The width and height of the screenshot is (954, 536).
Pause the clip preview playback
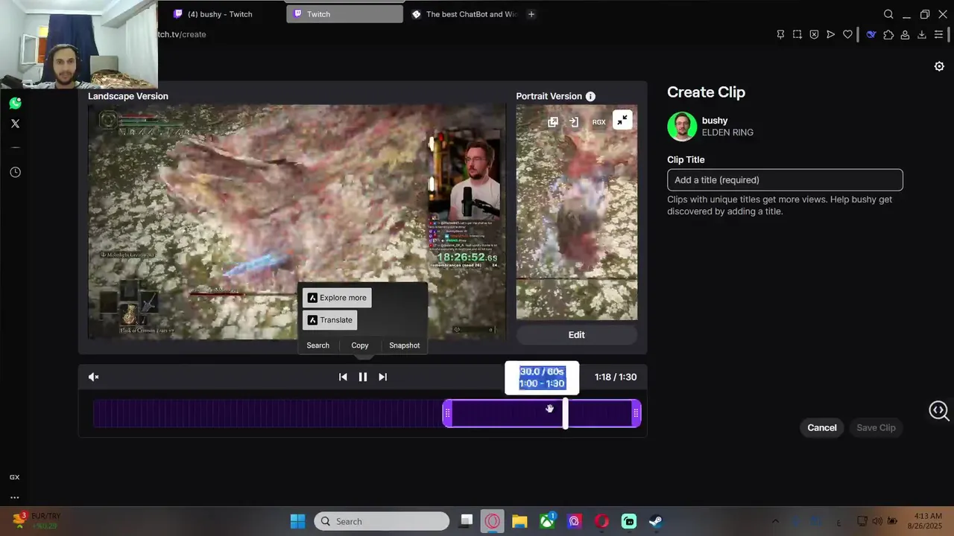pyautogui.click(x=363, y=377)
